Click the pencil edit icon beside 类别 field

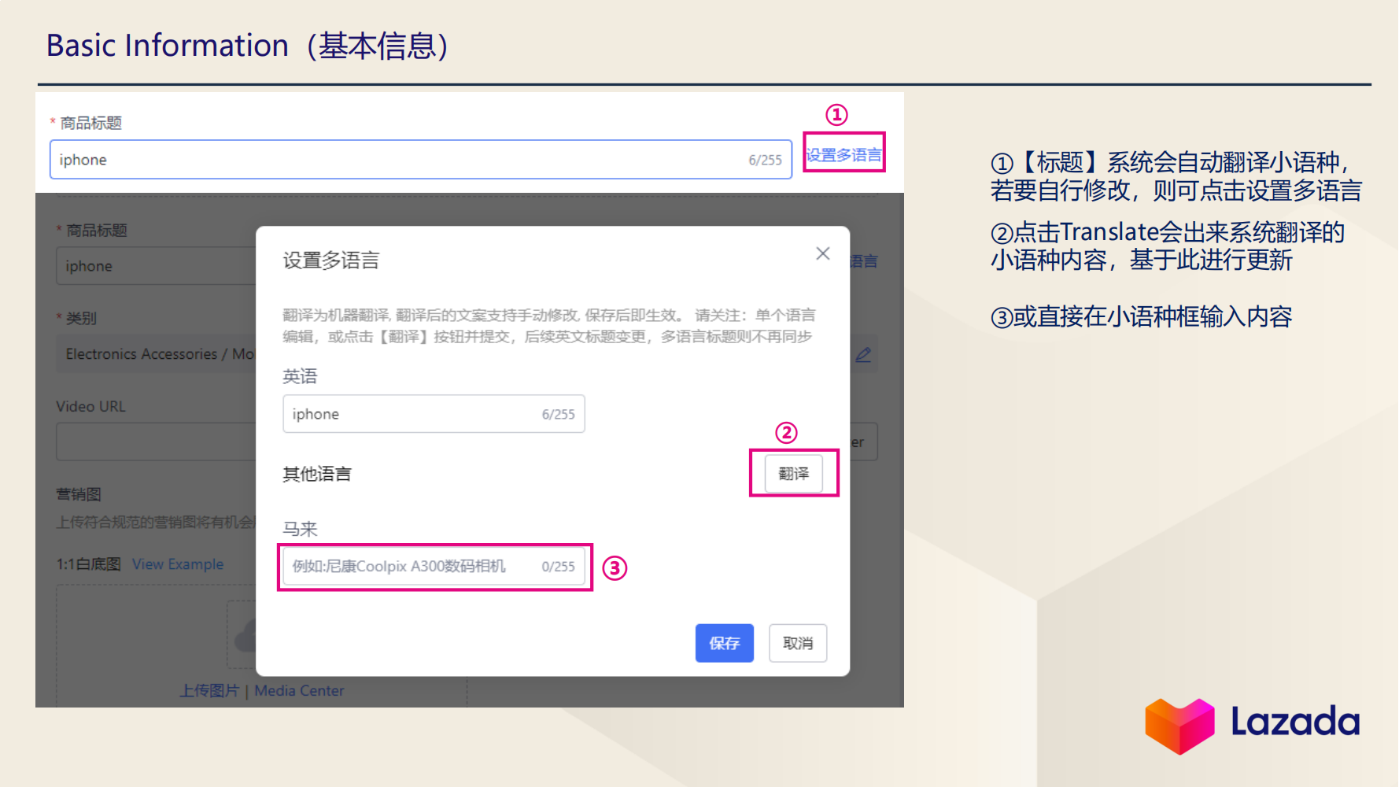863,355
